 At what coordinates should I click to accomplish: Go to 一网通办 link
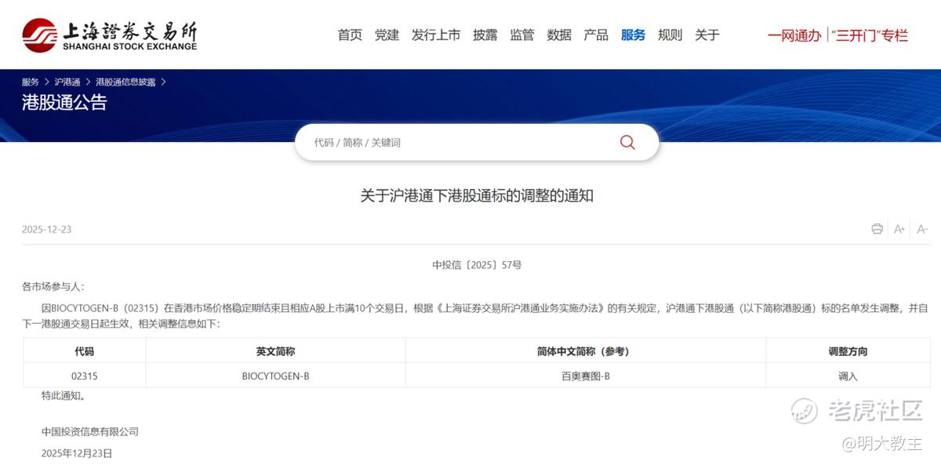pyautogui.click(x=794, y=35)
